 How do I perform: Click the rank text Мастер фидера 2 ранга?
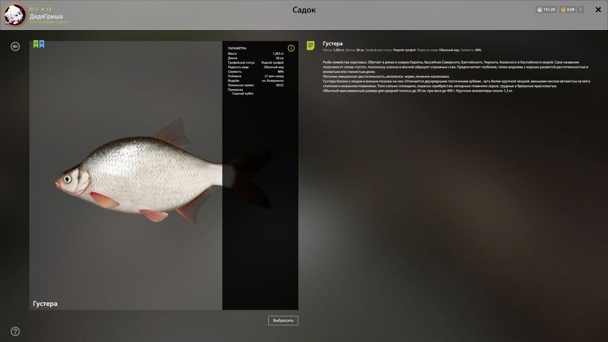click(48, 22)
